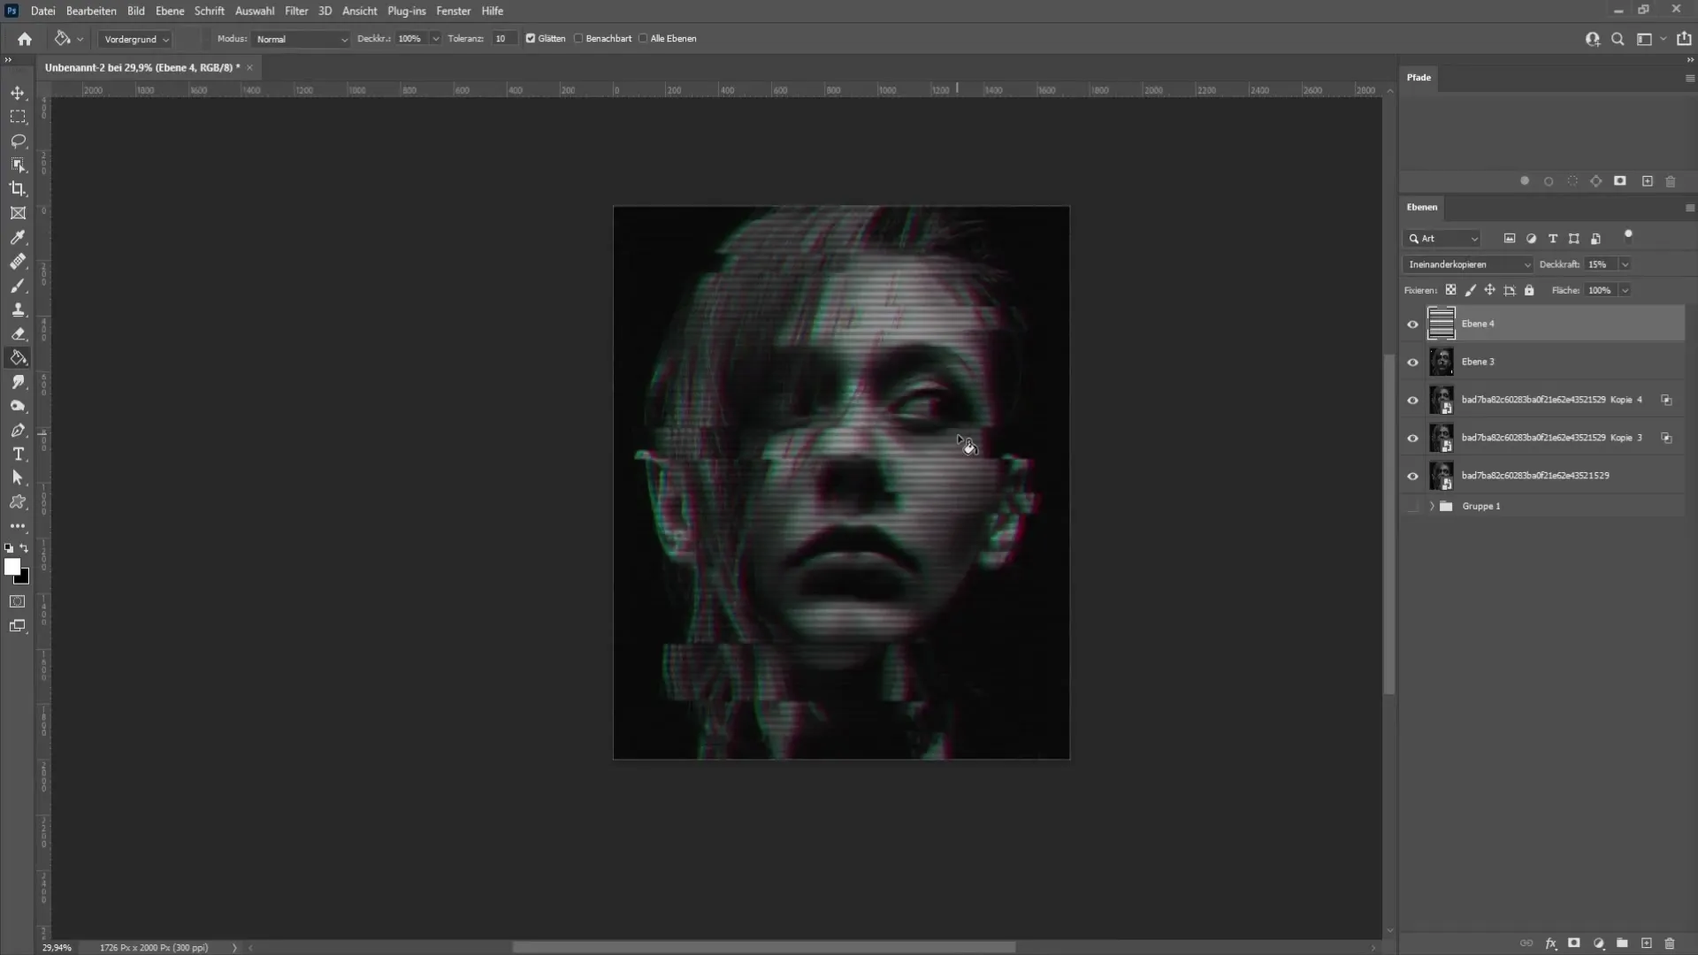Open the Edit Toolbar ellipsis
The width and height of the screenshot is (1698, 955).
tap(18, 525)
